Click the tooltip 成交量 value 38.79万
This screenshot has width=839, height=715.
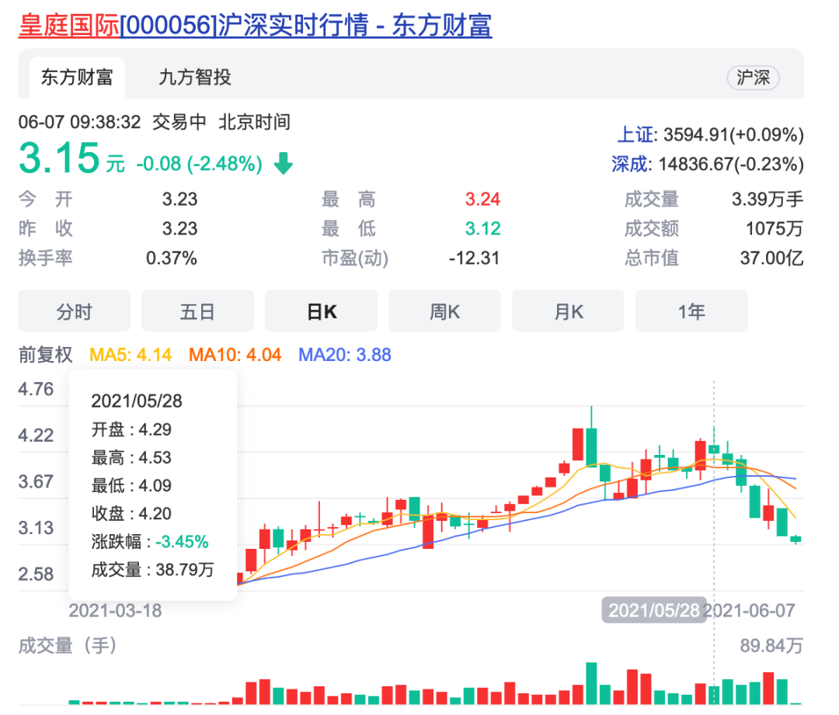point(185,570)
